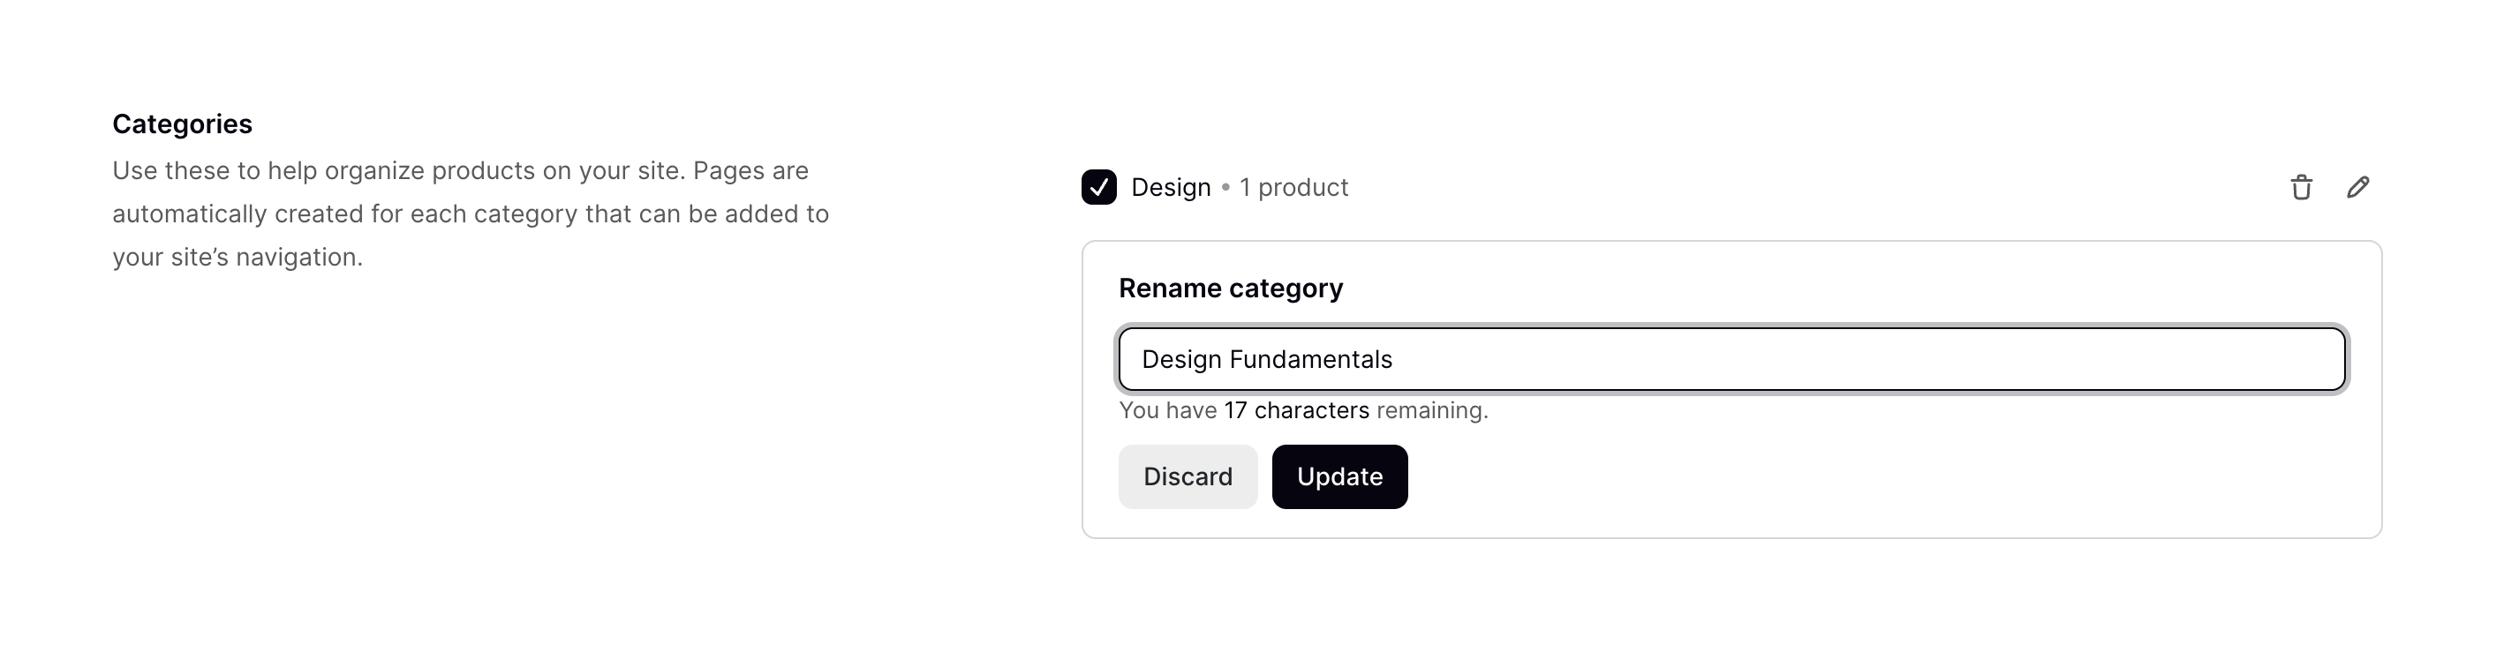Viewport: 2496px width, 652px height.
Task: Click the checkmark inside the category checkbox
Action: pyautogui.click(x=1097, y=187)
